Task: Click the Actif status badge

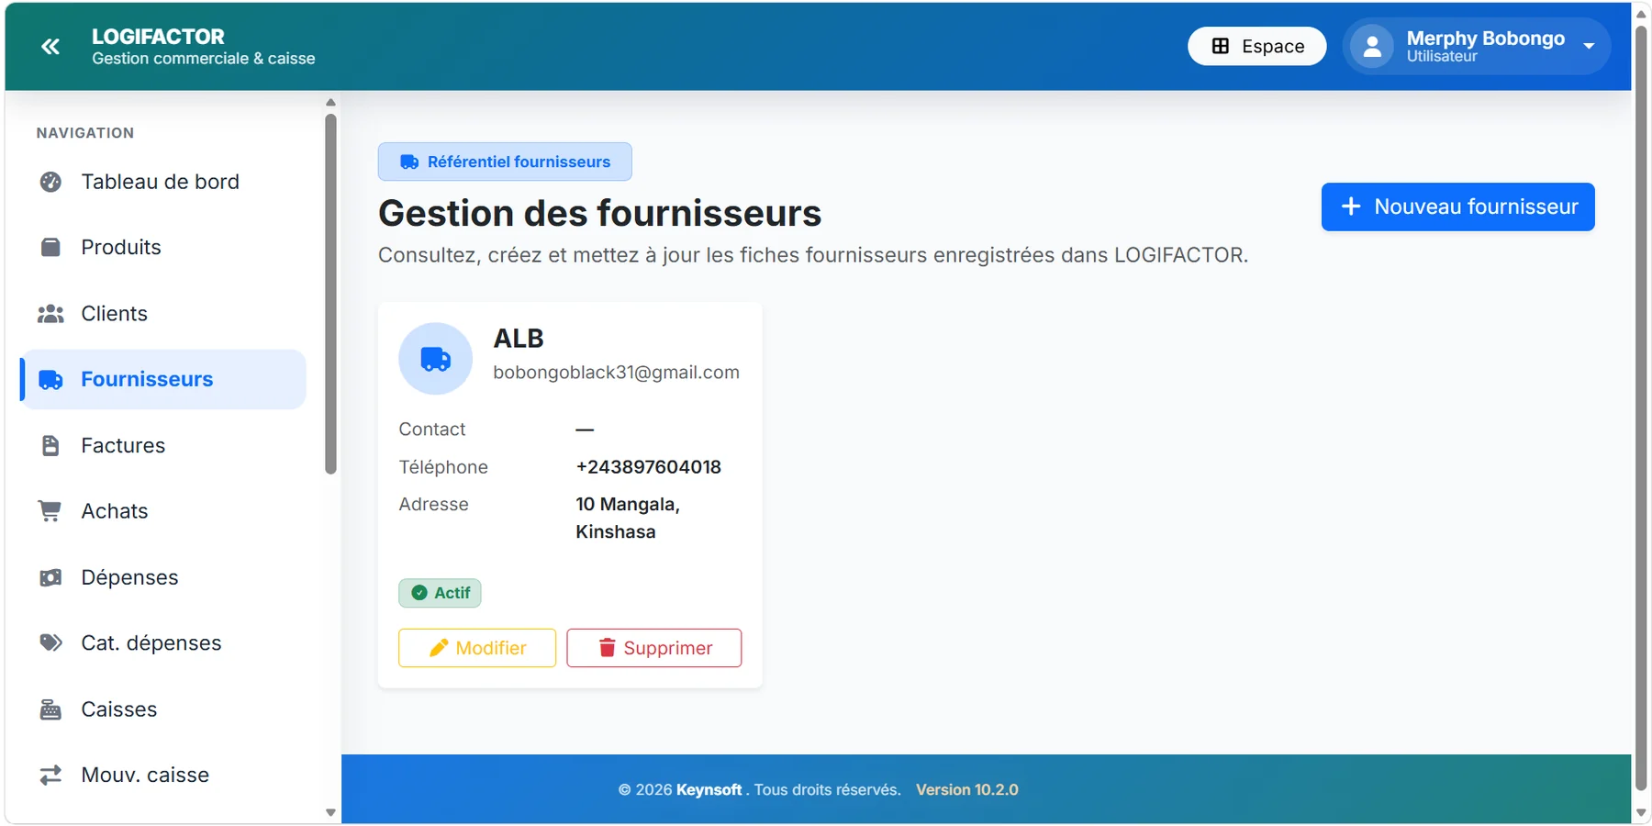Action: [x=440, y=593]
